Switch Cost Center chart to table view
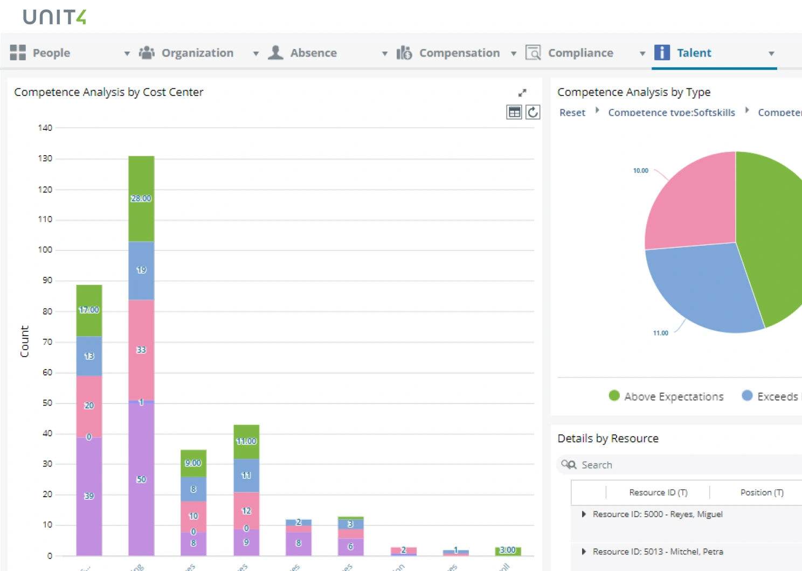802x571 pixels. [515, 112]
